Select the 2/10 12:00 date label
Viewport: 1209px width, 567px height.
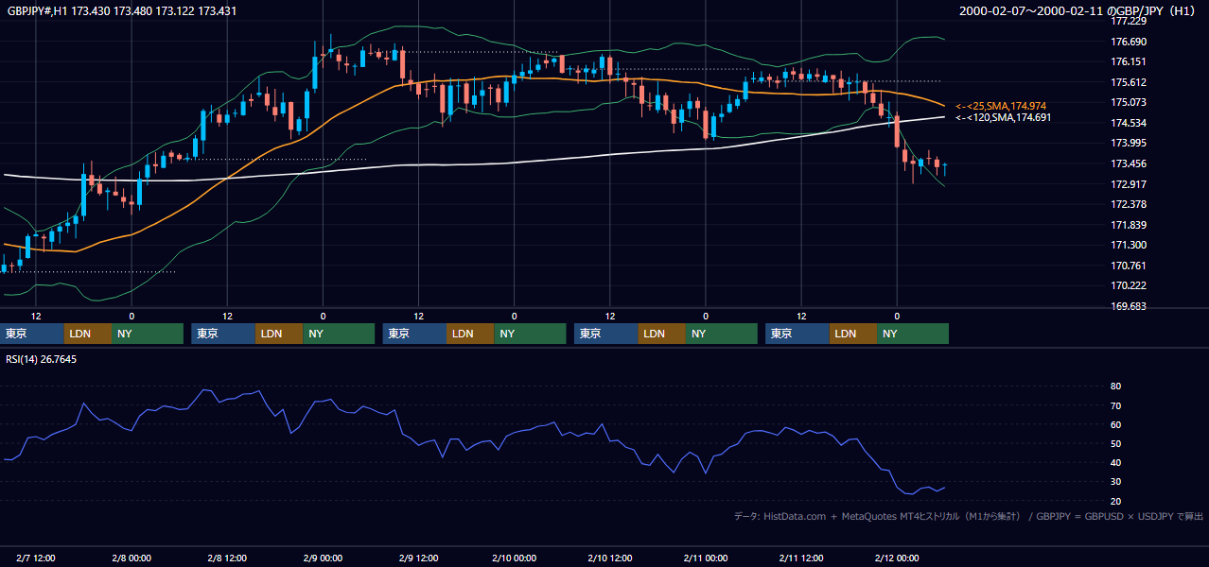pos(609,558)
